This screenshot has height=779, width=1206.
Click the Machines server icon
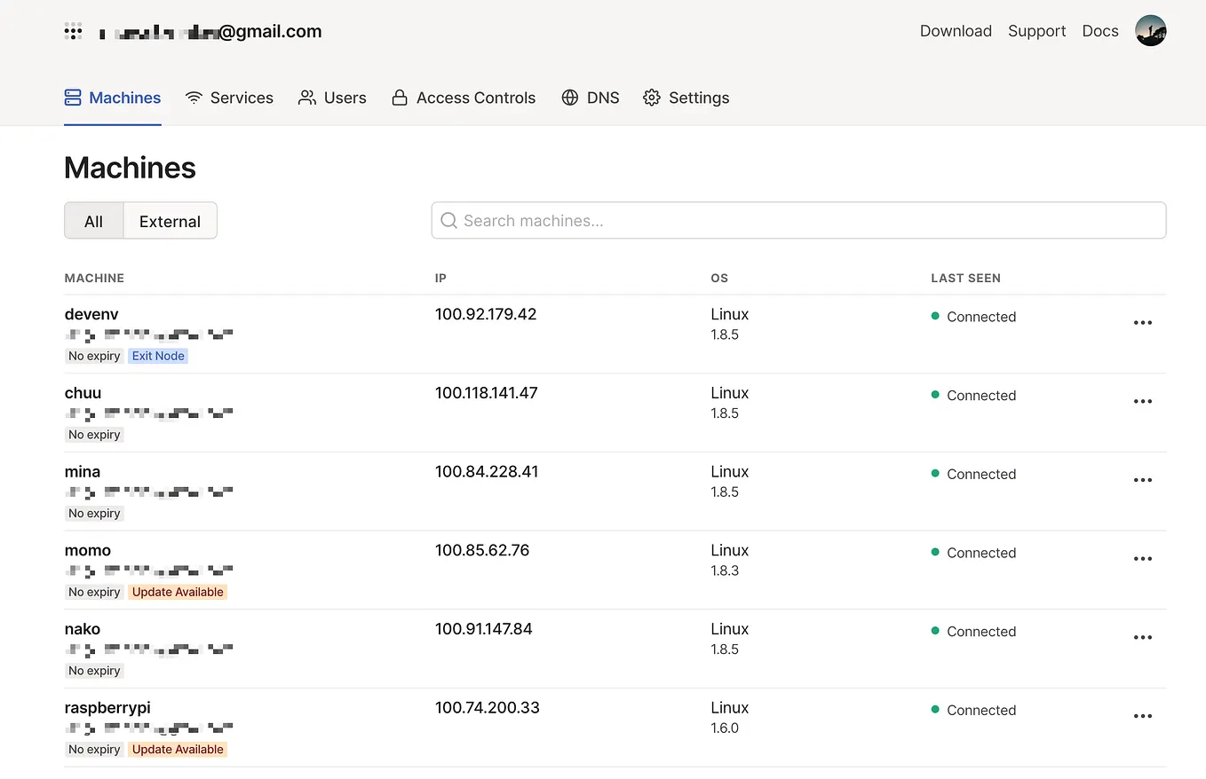[72, 97]
